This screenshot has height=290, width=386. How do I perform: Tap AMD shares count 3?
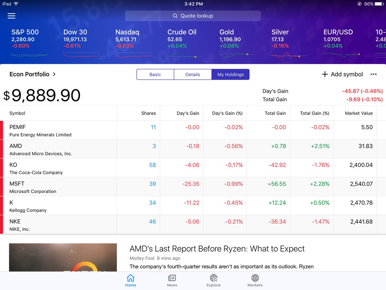[x=154, y=146]
